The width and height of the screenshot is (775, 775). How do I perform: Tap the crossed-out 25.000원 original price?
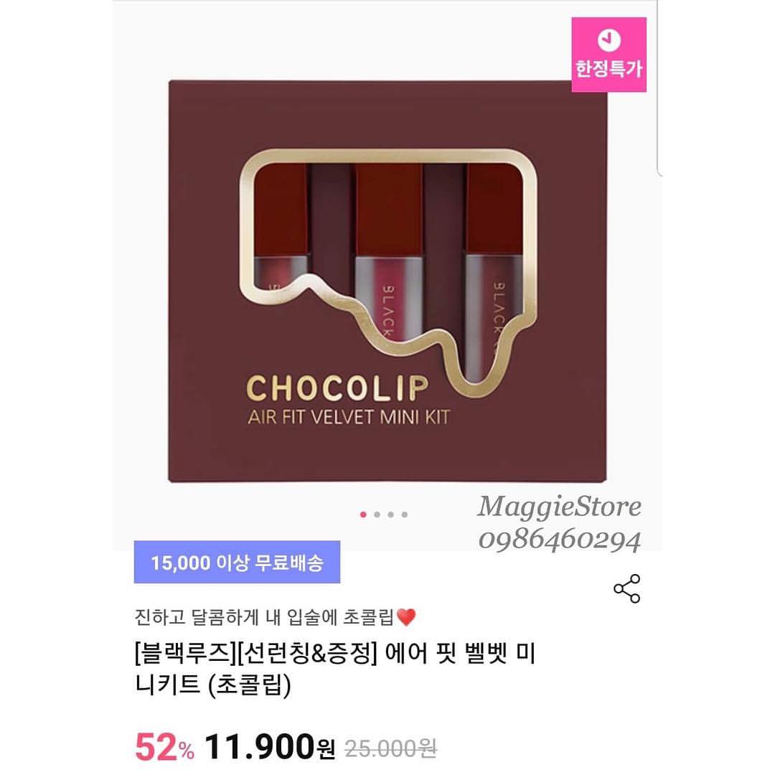[x=390, y=748]
